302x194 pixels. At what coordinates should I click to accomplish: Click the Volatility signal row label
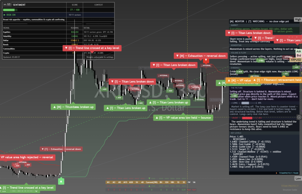coord(7,36)
